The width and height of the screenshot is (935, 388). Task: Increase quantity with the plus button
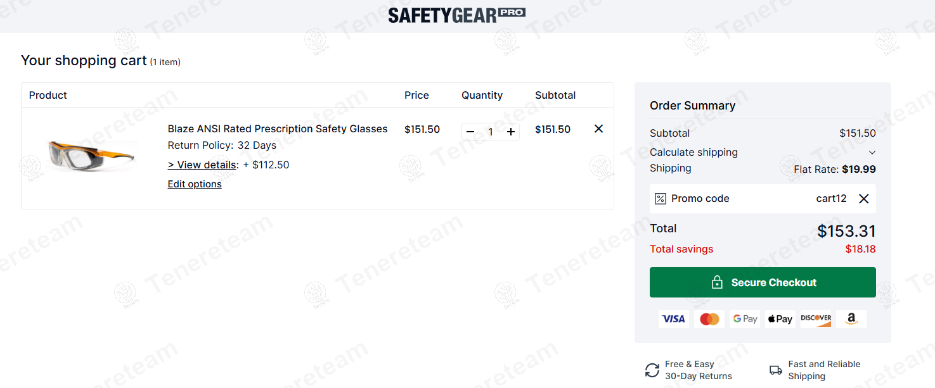(511, 132)
